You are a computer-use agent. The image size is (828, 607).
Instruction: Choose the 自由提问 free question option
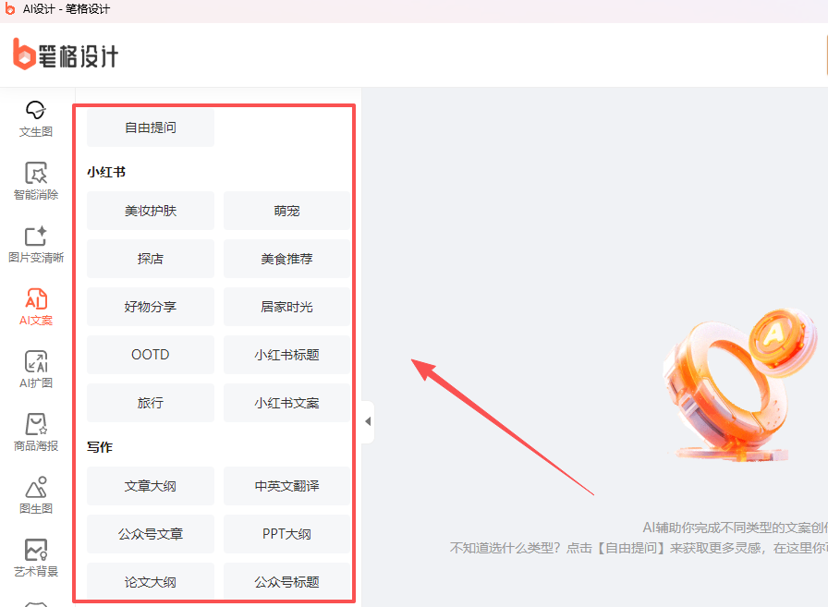pyautogui.click(x=151, y=127)
